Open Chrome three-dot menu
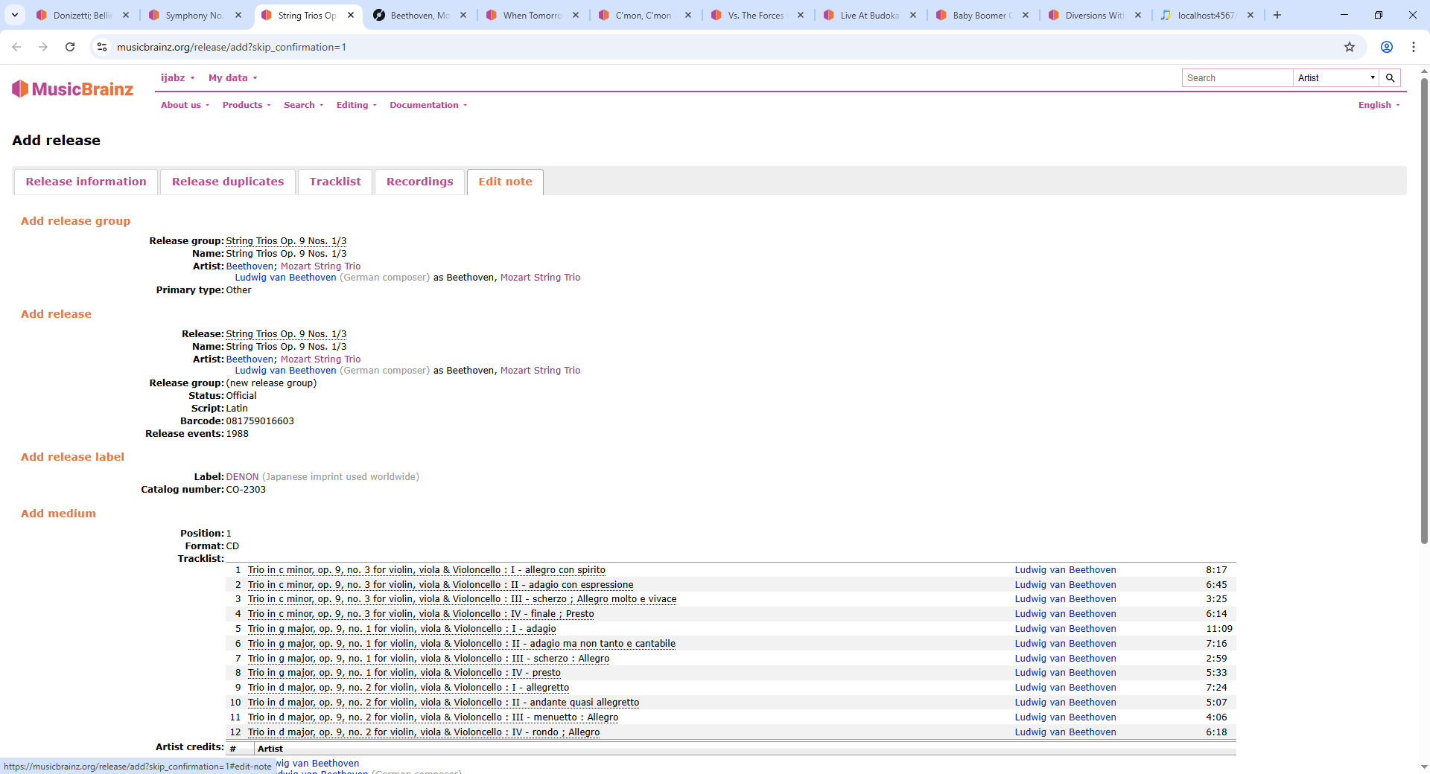Viewport: 1430px width, 774px height. point(1414,47)
